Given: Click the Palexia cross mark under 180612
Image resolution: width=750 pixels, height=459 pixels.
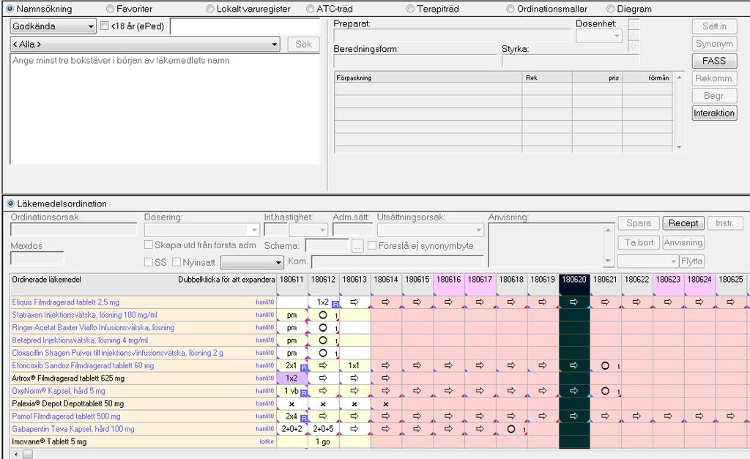Looking at the screenshot, I should coord(323,404).
